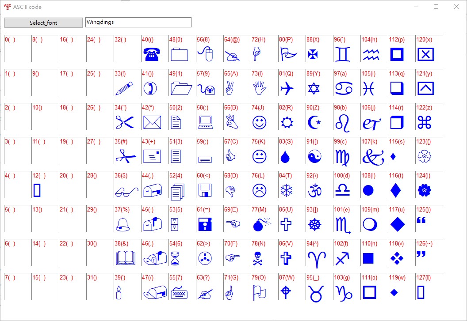
Task: Click the Libra symbol under 100(d)
Action: 342,190
